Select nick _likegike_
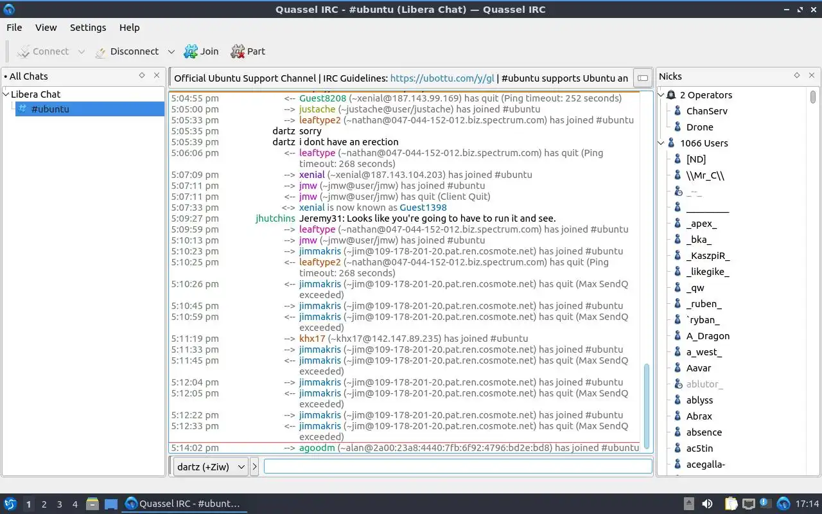 pos(708,272)
